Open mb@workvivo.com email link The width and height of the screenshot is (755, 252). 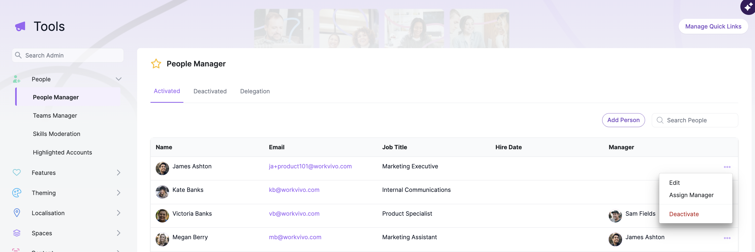[295, 237]
